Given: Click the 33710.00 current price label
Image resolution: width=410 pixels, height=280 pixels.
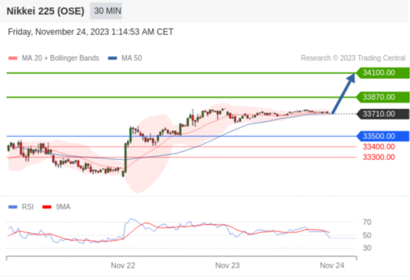Looking at the screenshot, I should (x=383, y=114).
